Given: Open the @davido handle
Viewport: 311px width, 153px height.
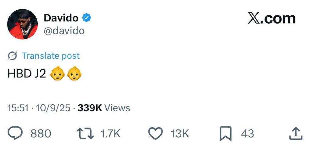Looking at the screenshot, I should 64,31.
